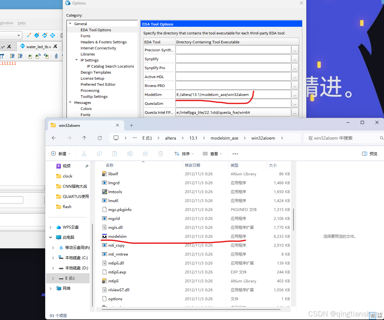Click altera in the address breadcrumb
384x320 pixels.
click(170, 138)
